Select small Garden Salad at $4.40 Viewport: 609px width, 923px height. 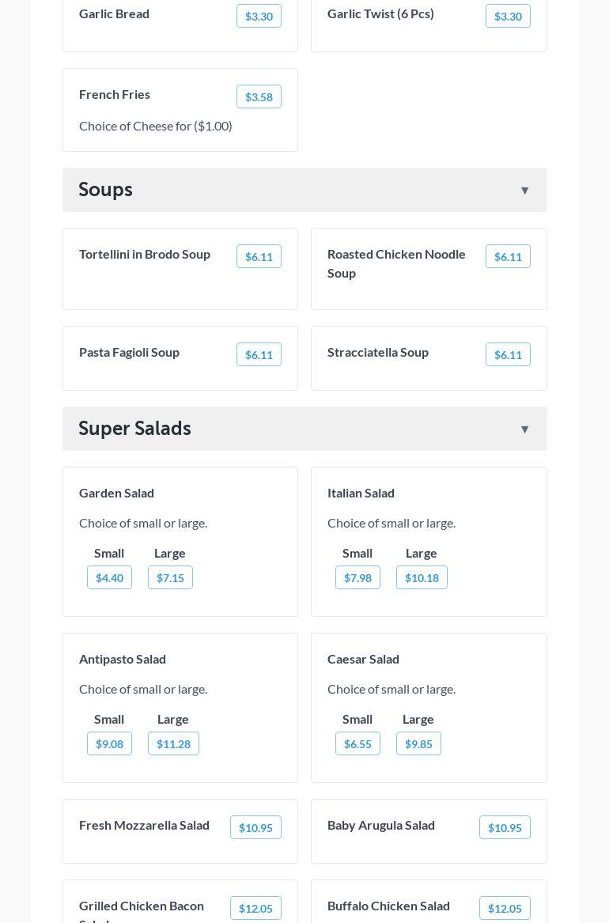(109, 577)
